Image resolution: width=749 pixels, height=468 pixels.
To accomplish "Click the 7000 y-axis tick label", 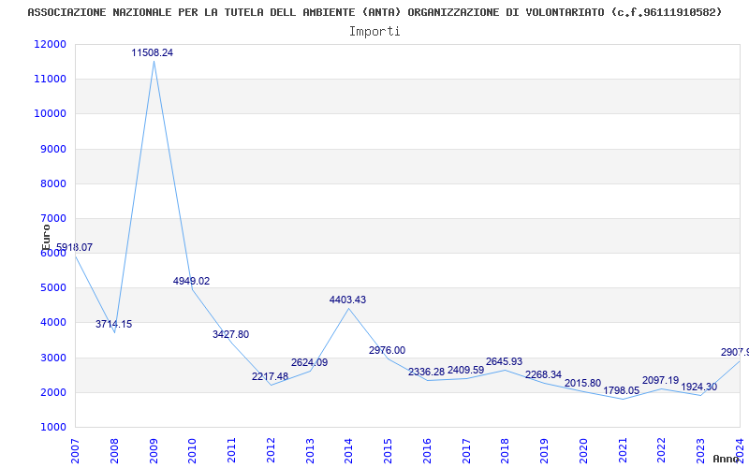I will pyautogui.click(x=52, y=218).
